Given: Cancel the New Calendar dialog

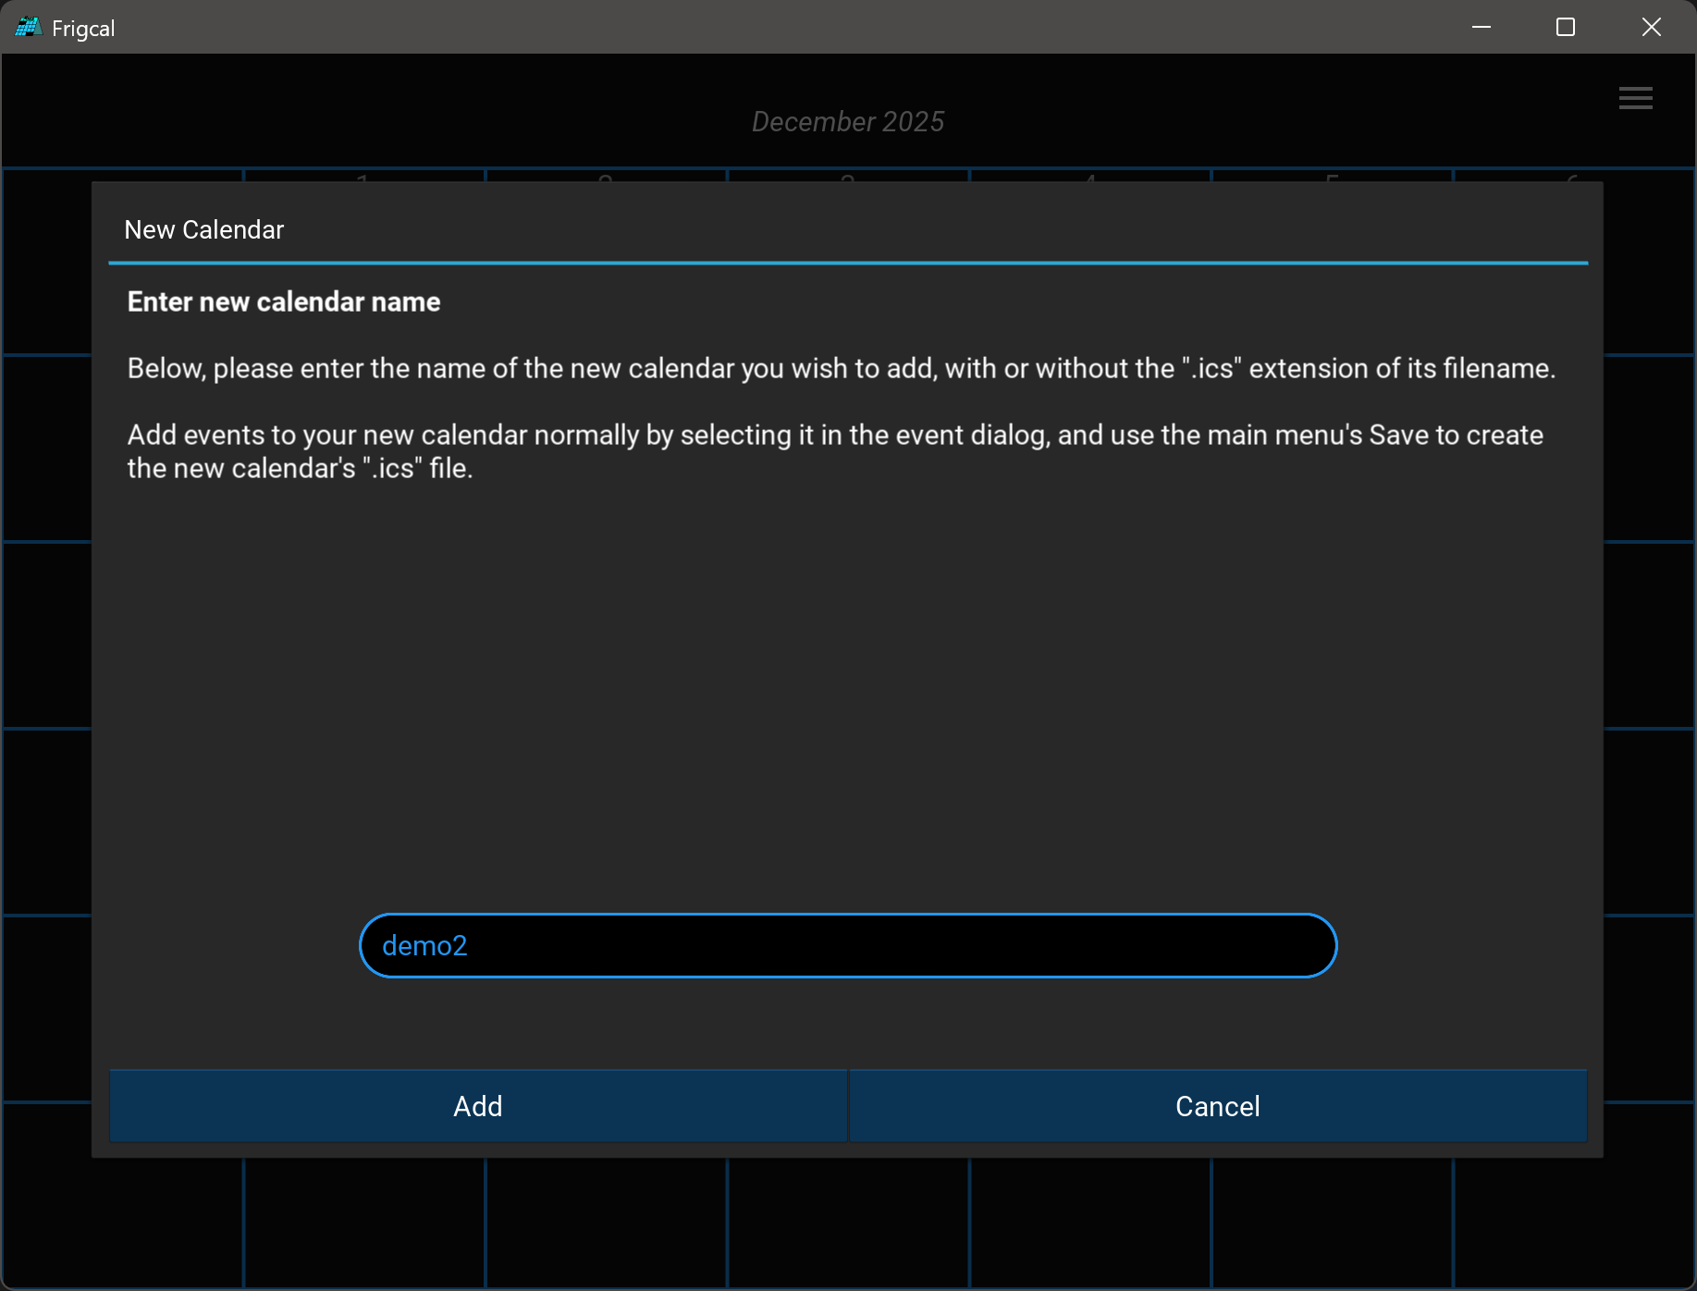Looking at the screenshot, I should coord(1217,1106).
